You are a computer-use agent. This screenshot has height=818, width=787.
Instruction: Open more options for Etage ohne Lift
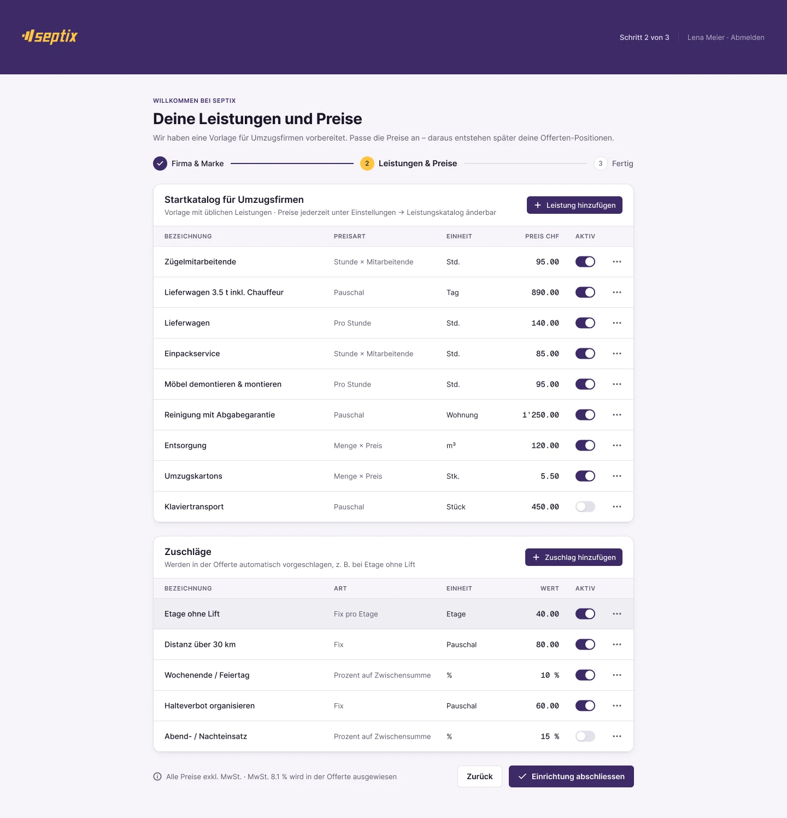point(617,614)
